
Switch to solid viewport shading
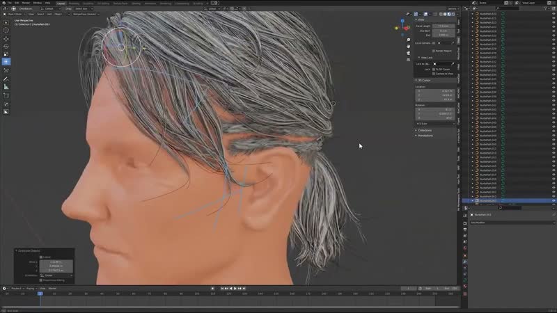click(x=445, y=14)
